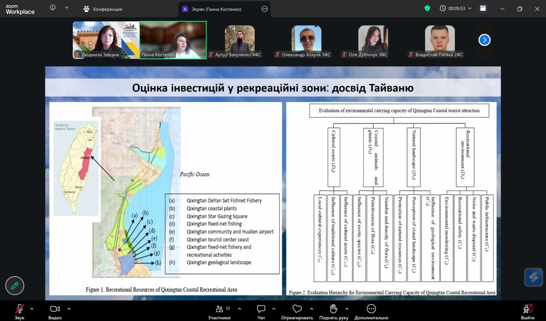Toggle Поднять руку raise hand
This screenshot has height=321, width=546.
click(x=334, y=311)
